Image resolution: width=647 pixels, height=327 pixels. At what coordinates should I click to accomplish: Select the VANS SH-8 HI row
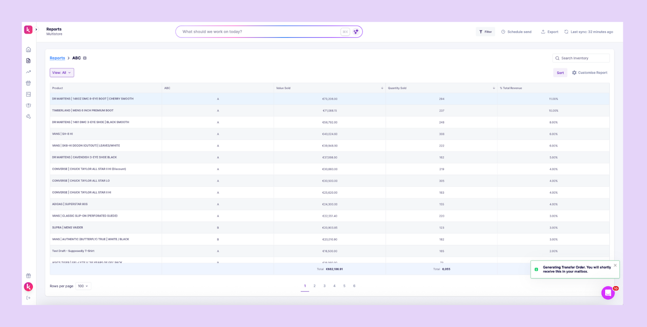coord(330,134)
